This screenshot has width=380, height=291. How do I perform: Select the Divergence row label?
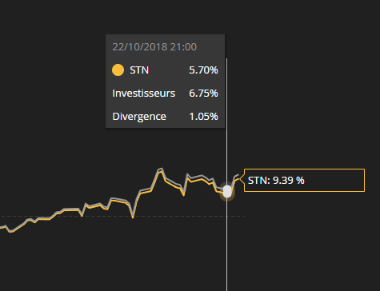[139, 117]
